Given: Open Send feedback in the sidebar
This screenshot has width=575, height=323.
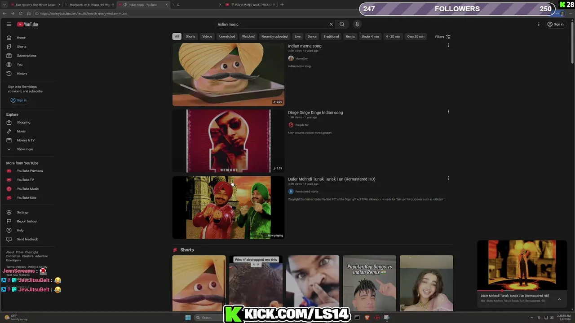Looking at the screenshot, I should click(x=27, y=239).
